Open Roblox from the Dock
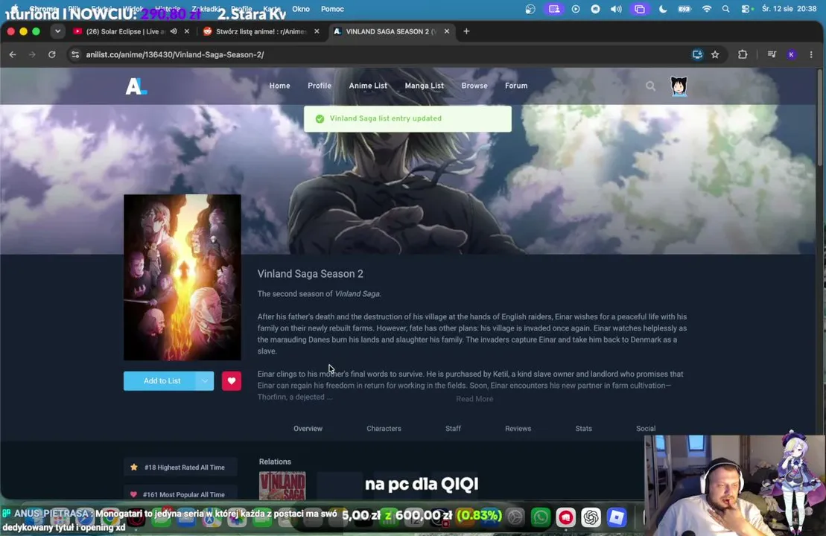This screenshot has width=826, height=536. (617, 517)
